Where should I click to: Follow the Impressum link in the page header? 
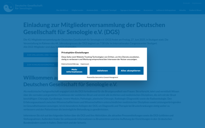click(197, 3)
